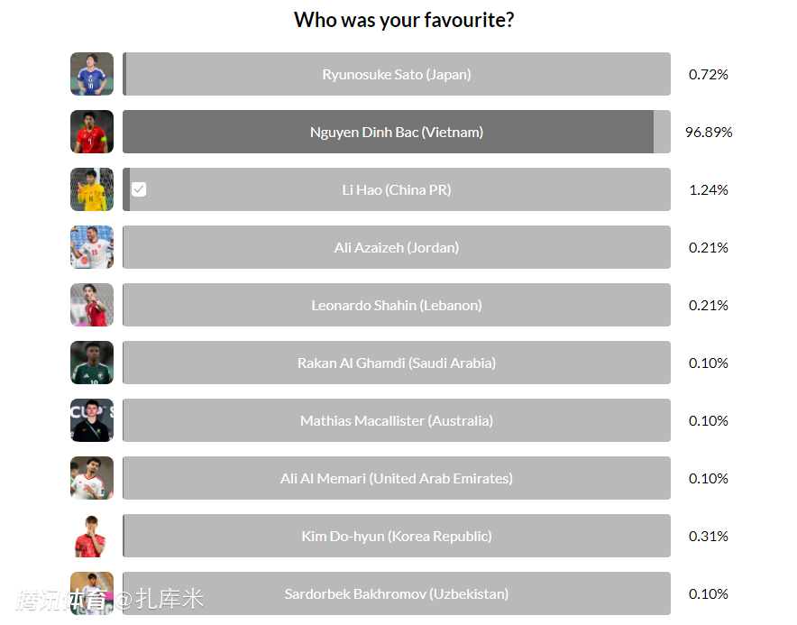Viewport: 797px width, 625px height.
Task: Vote for Mathias Macallister (Australia)
Action: (397, 420)
